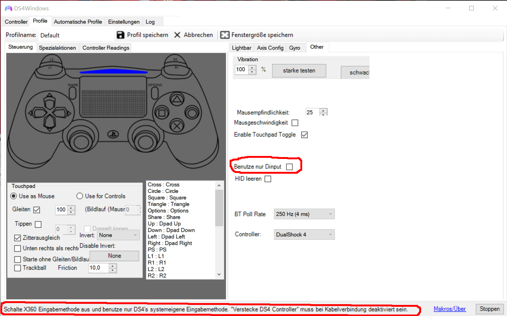The image size is (507, 316).
Task: Enable the Tippen checkbox
Action: (x=38, y=224)
